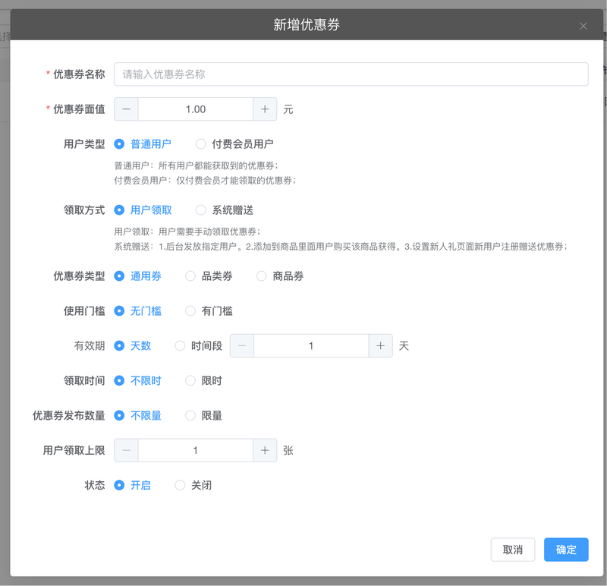This screenshot has width=607, height=586.
Task: Click the validity days number field
Action: click(311, 346)
